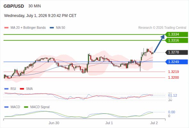The image size is (189, 128).
Task: Click the blue MACD legend marker
Action: (x=6, y=107)
